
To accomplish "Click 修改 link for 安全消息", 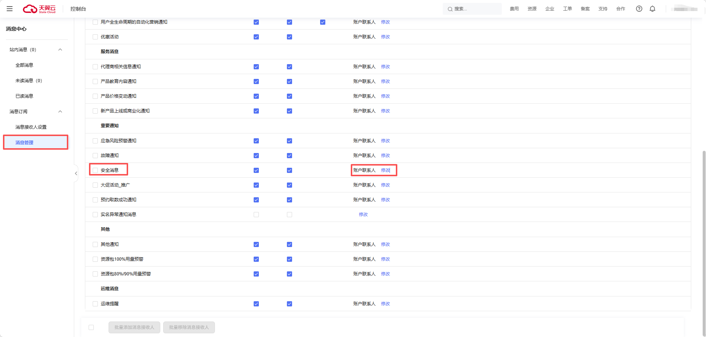I will (x=385, y=170).
